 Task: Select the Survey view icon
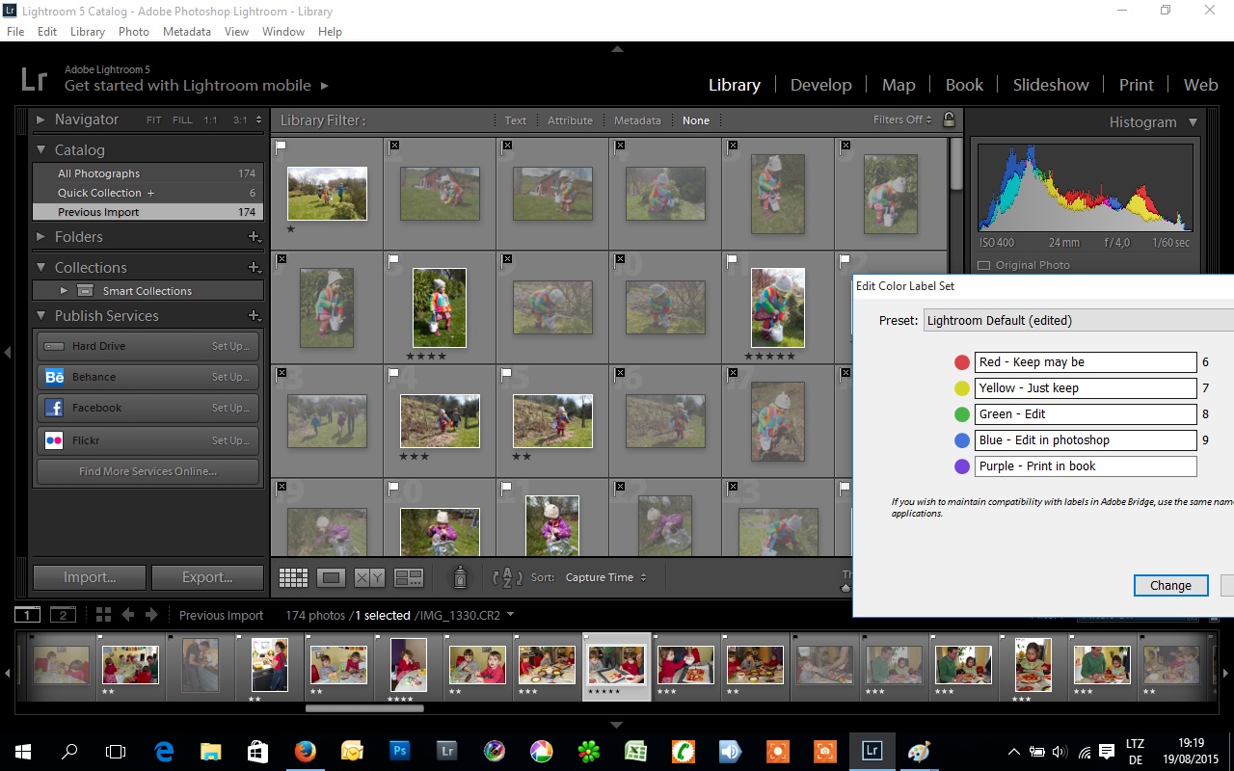[409, 577]
